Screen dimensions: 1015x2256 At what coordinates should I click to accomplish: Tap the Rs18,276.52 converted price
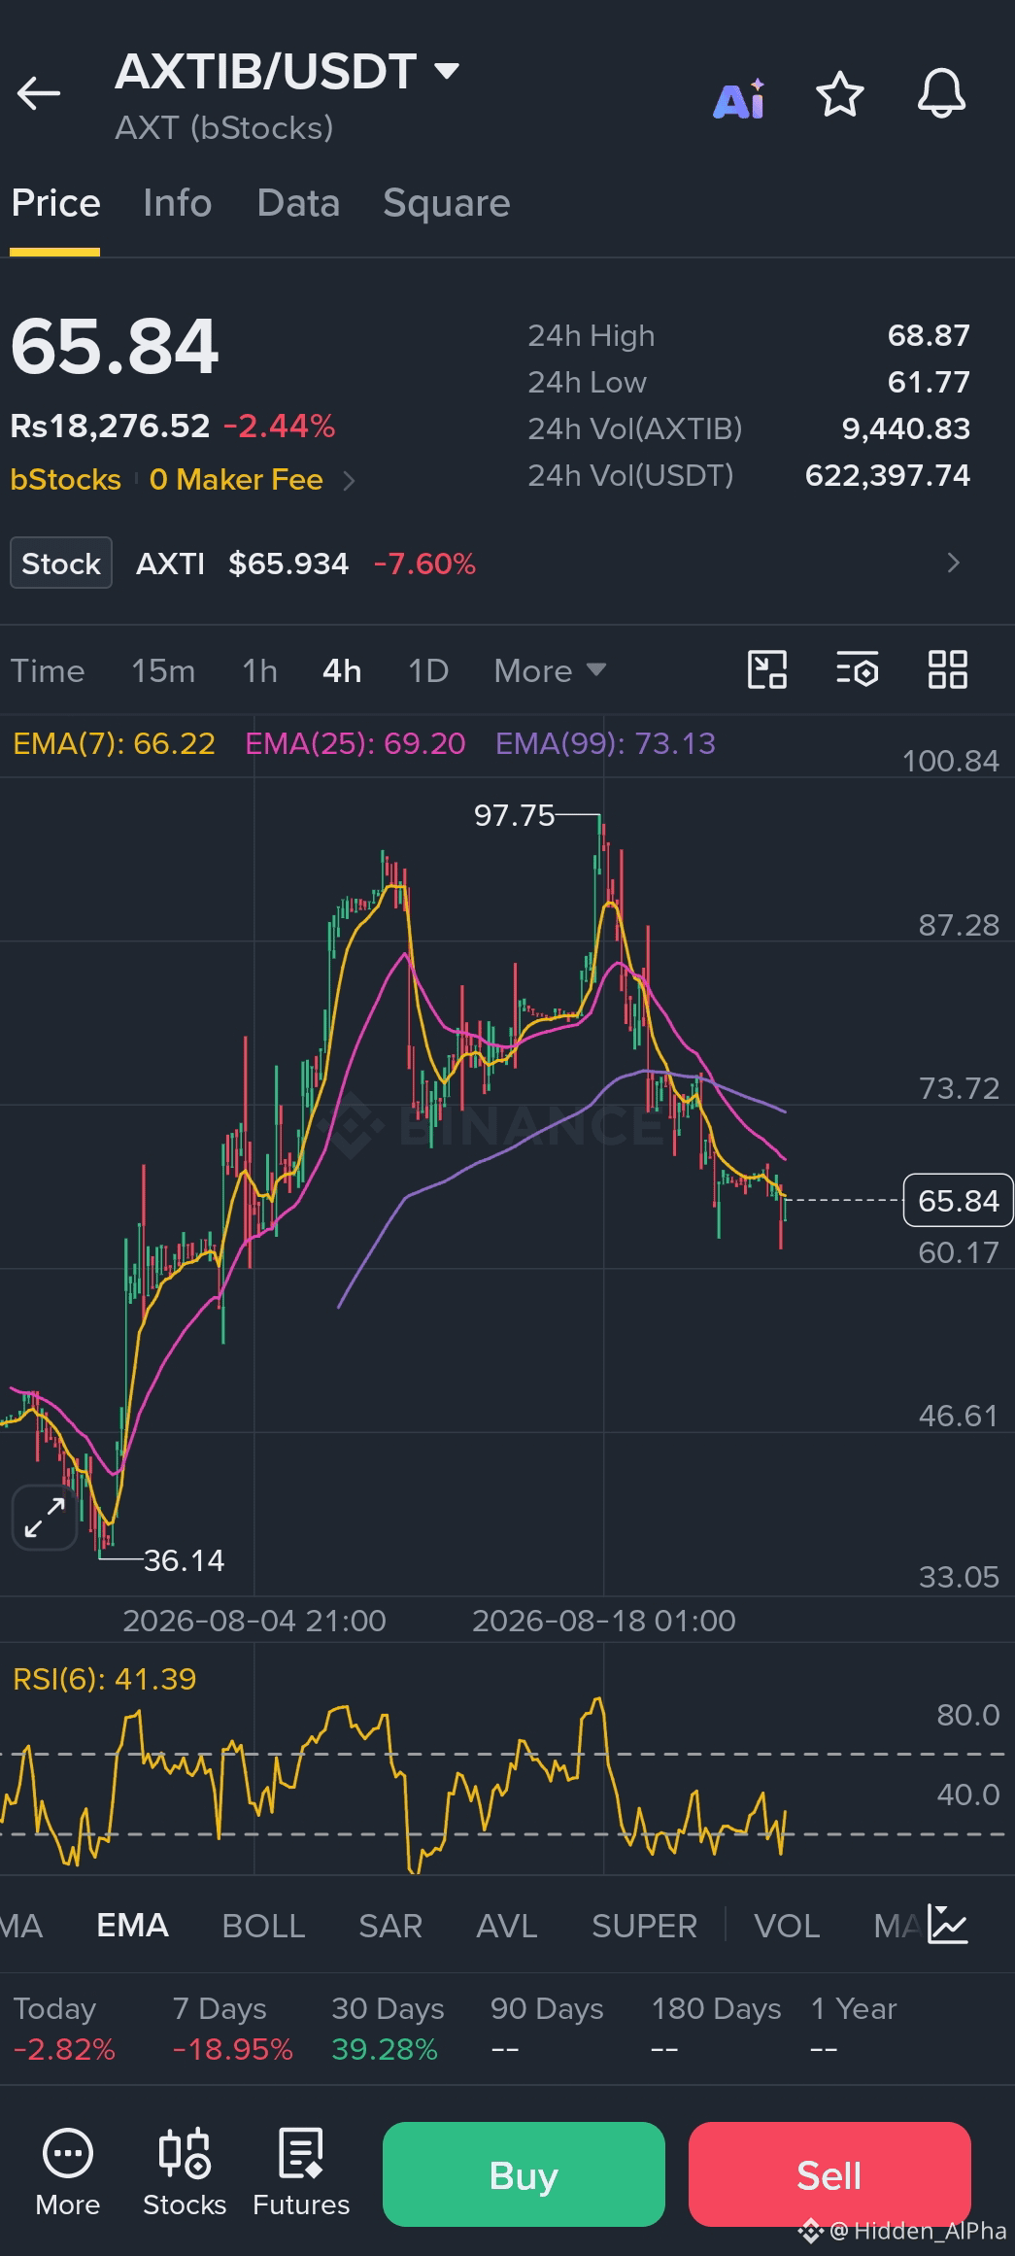pyautogui.click(x=110, y=427)
